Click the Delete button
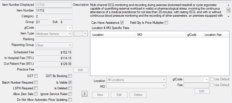The width and height of the screenshot is (232, 103). 138,95
